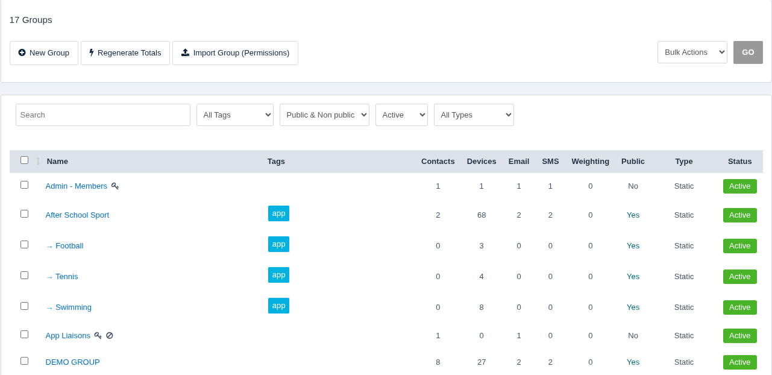Click contacts count 8 for DEMO GROUP
This screenshot has width=772, height=375.
click(x=438, y=362)
